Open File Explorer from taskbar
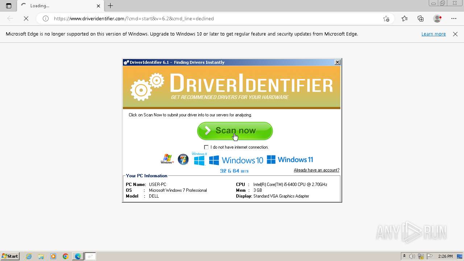The width and height of the screenshot is (464, 261). pyautogui.click(x=41, y=256)
